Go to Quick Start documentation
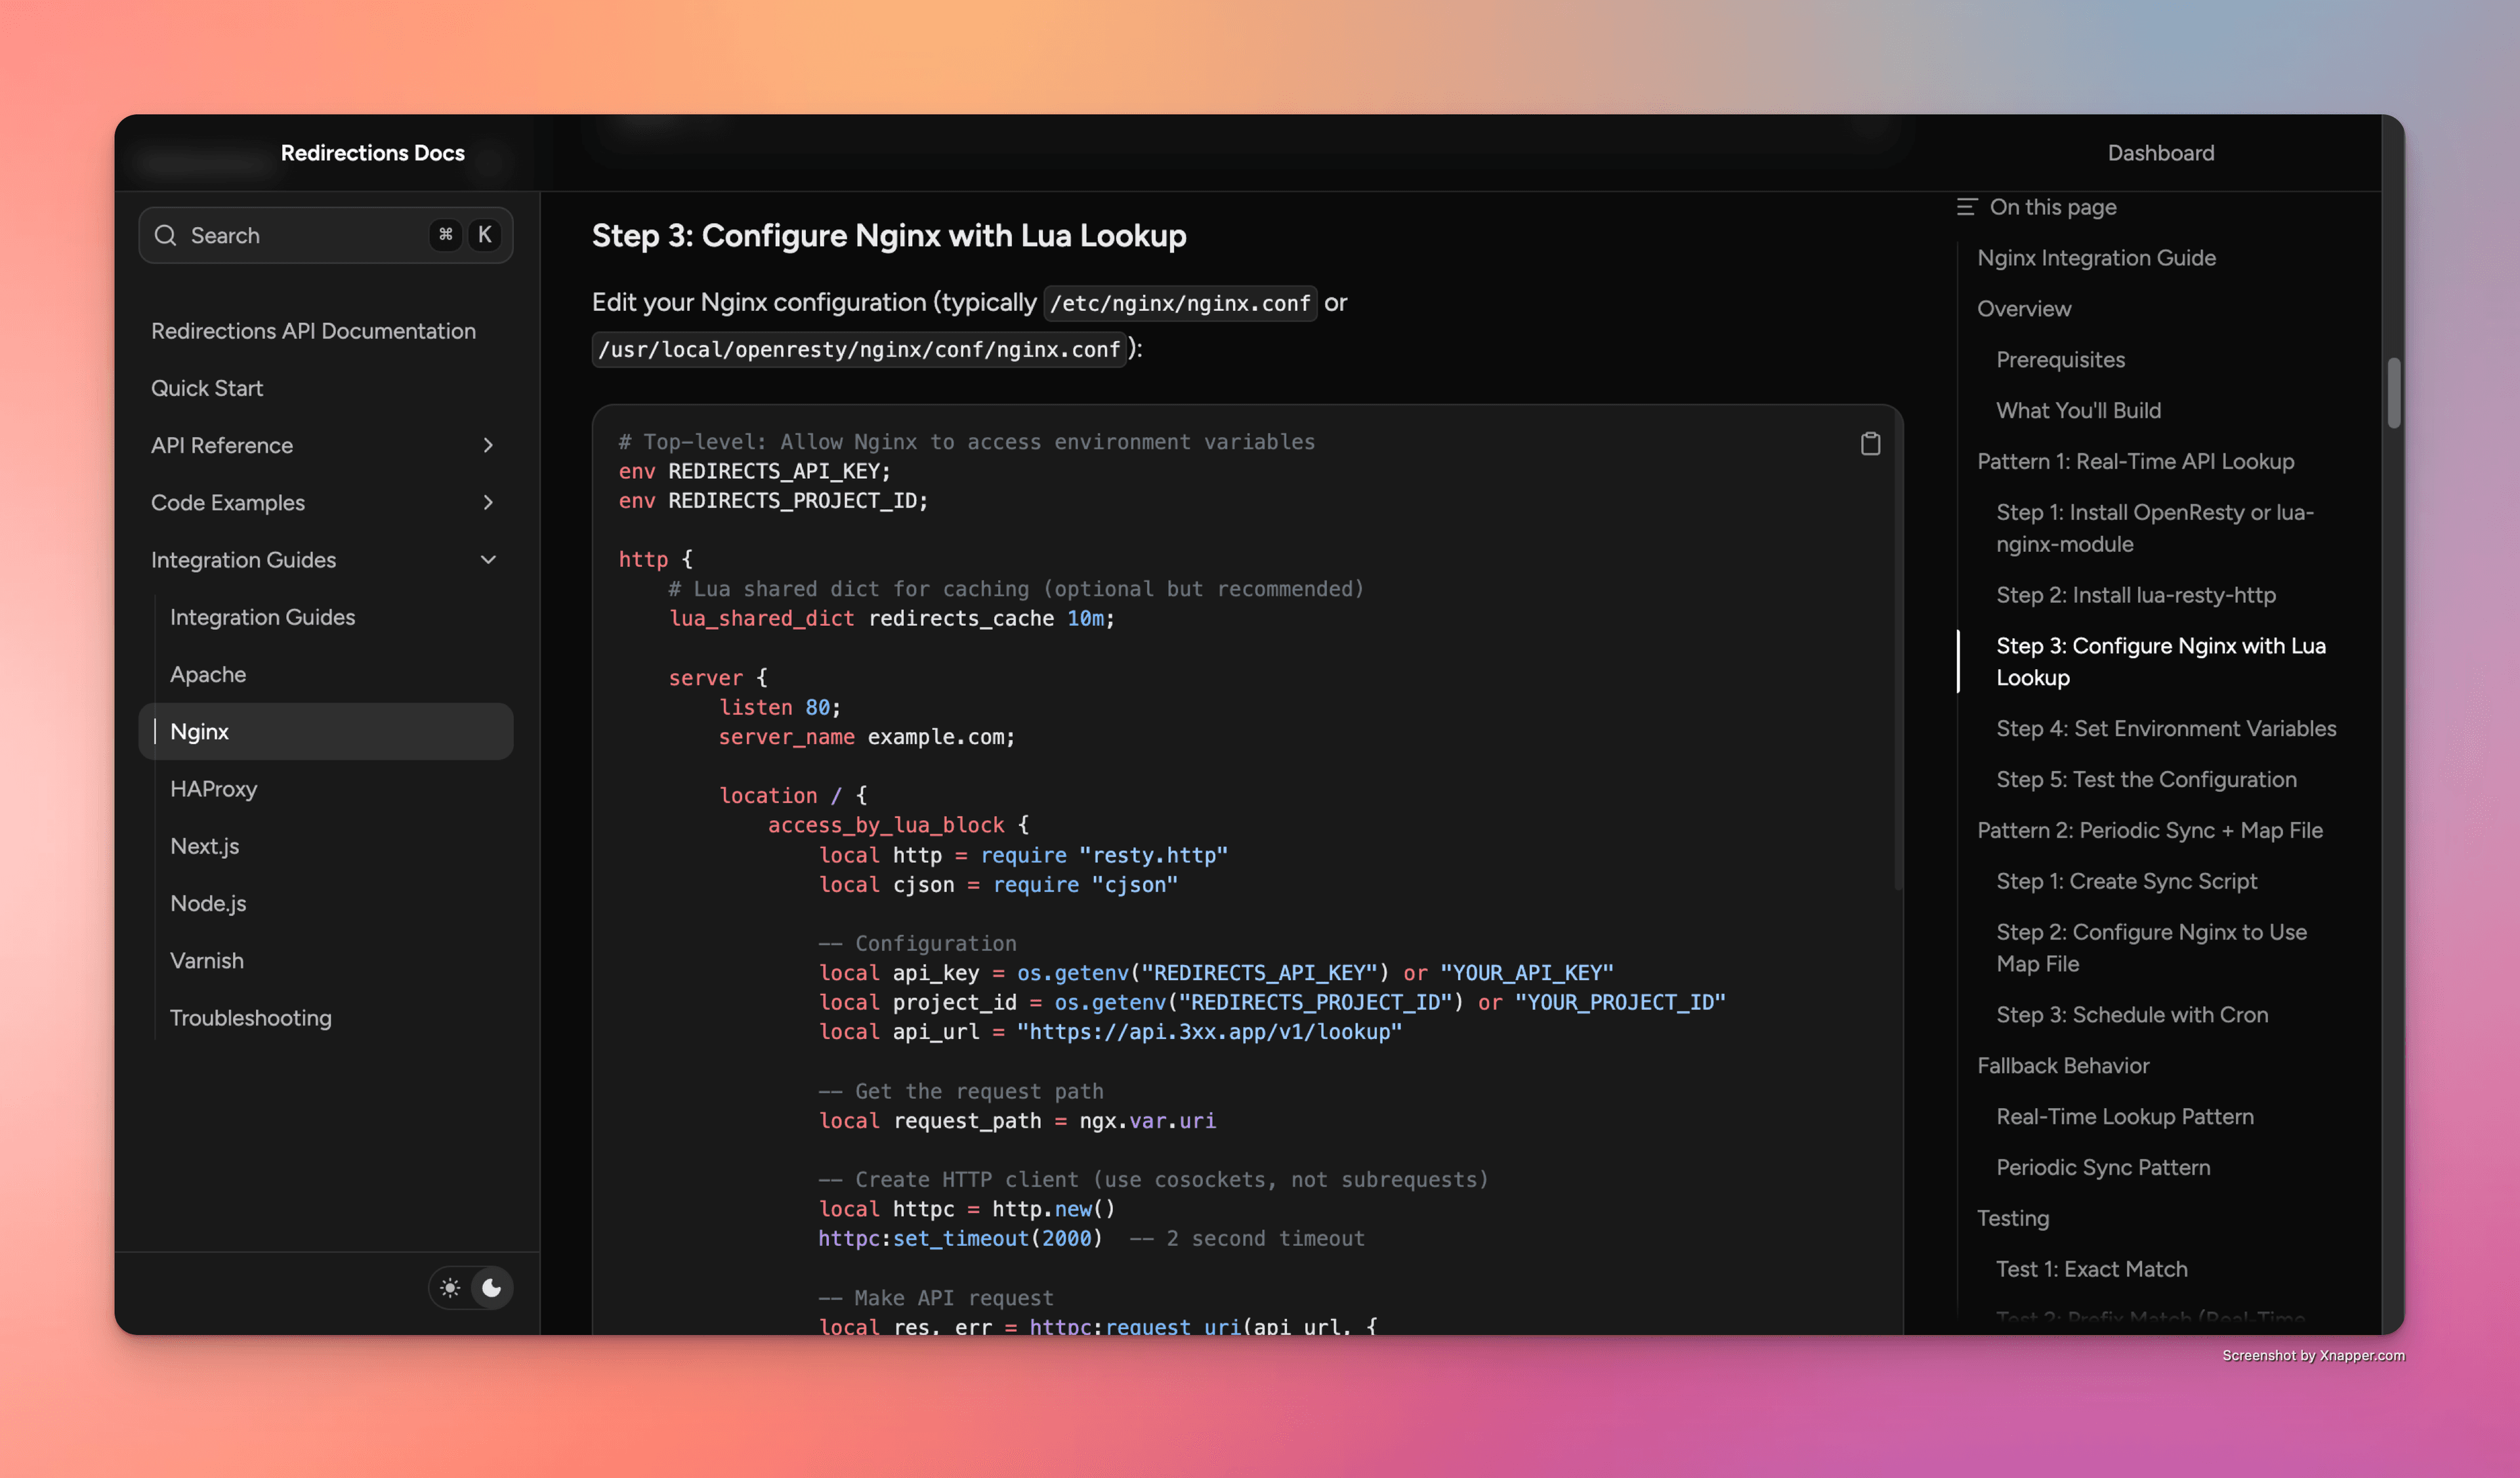Image resolution: width=2520 pixels, height=1478 pixels. pyautogui.click(x=207, y=388)
